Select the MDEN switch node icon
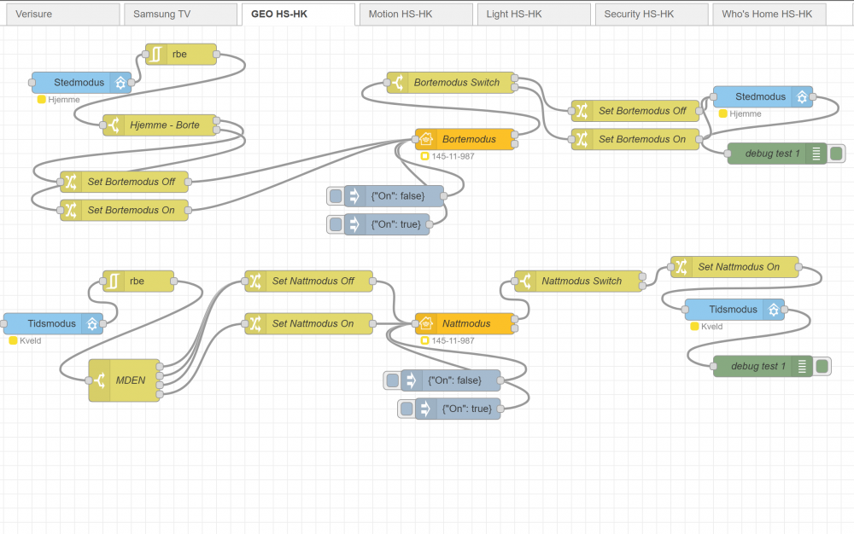Image resolution: width=854 pixels, height=534 pixels. [100, 380]
